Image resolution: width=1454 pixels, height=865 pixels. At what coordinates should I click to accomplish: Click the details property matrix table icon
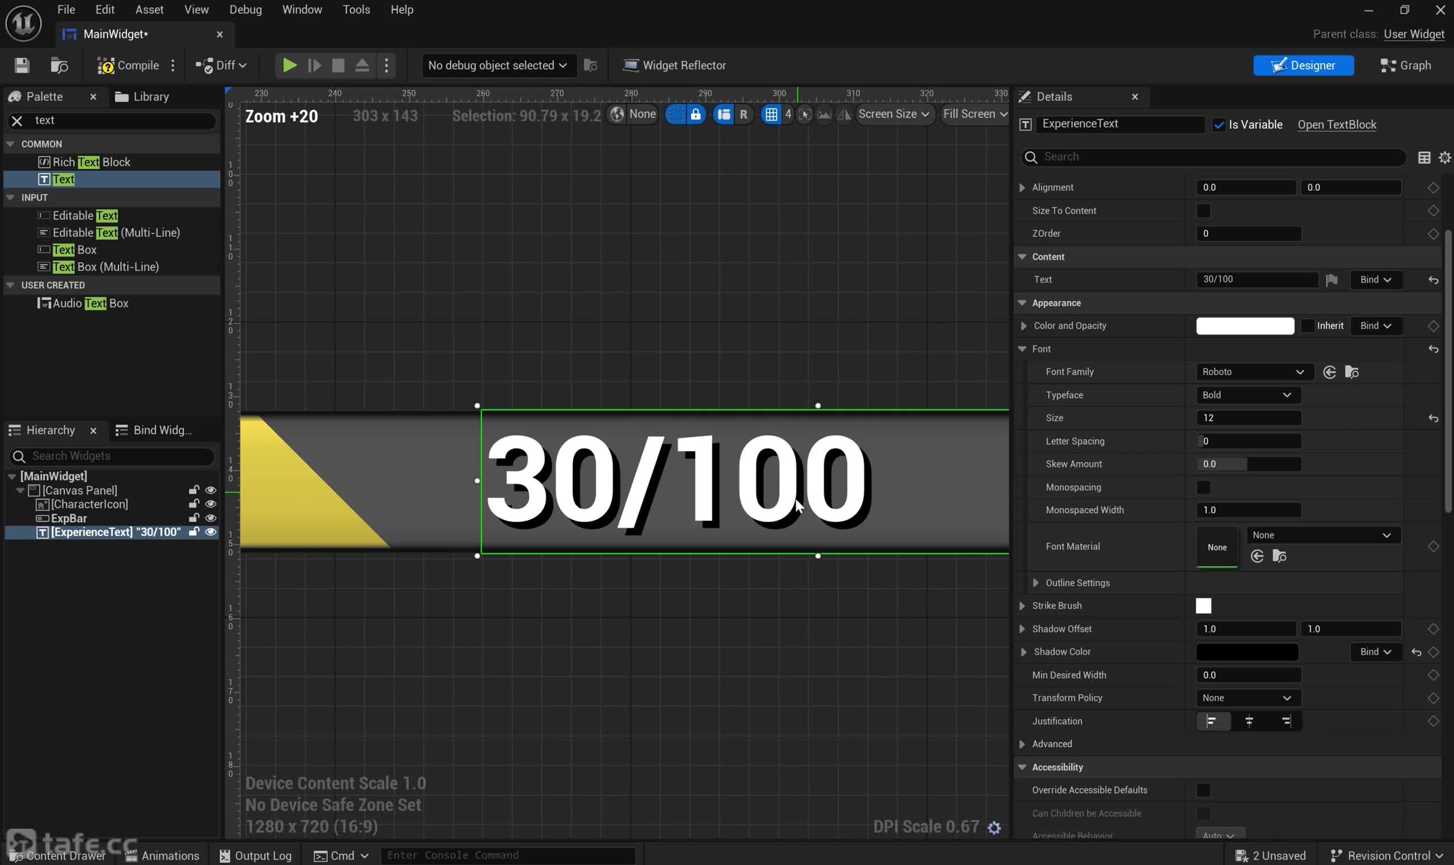click(x=1424, y=157)
